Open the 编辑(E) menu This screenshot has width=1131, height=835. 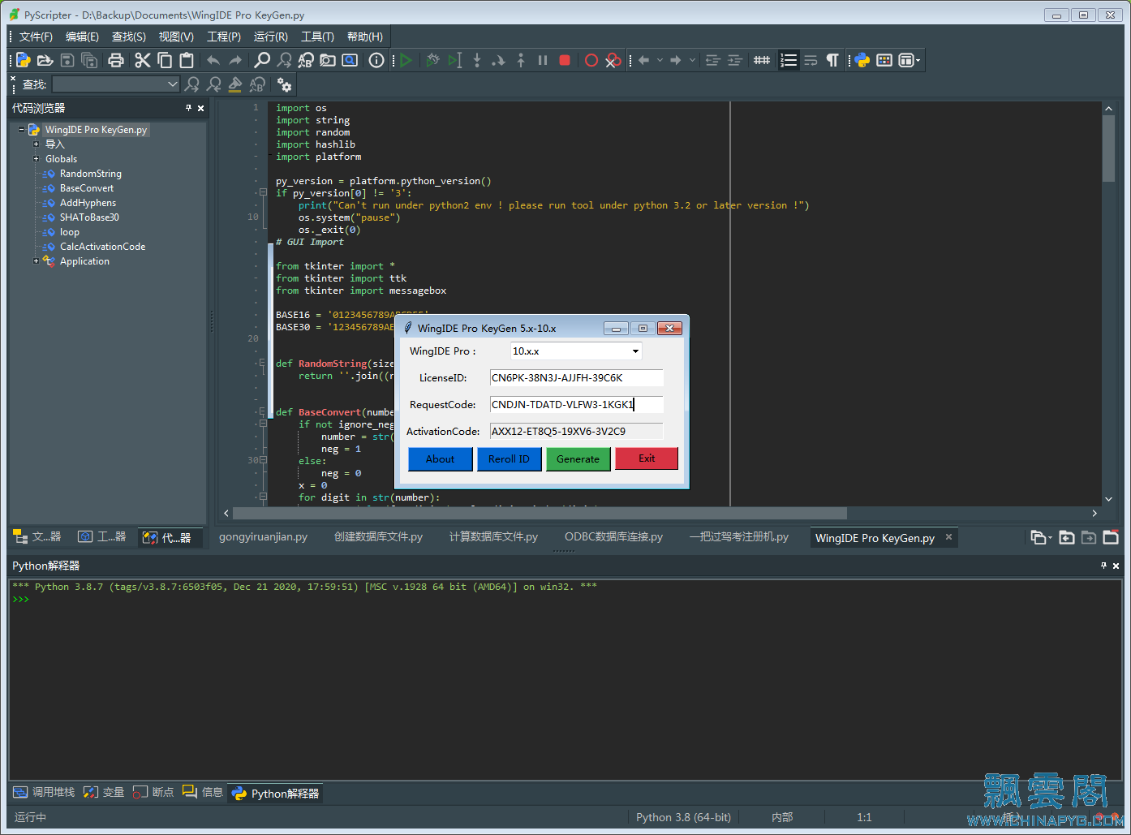click(x=82, y=37)
